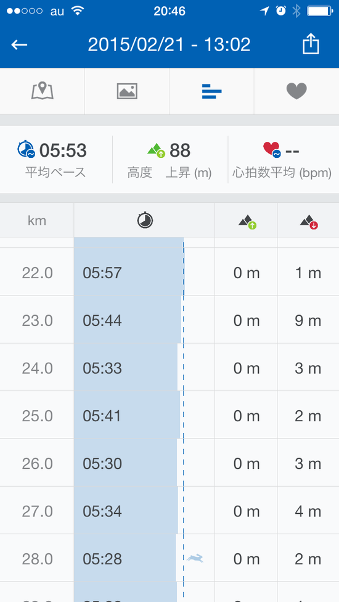Tap the heart rate average icon
This screenshot has width=339, height=602.
272,150
